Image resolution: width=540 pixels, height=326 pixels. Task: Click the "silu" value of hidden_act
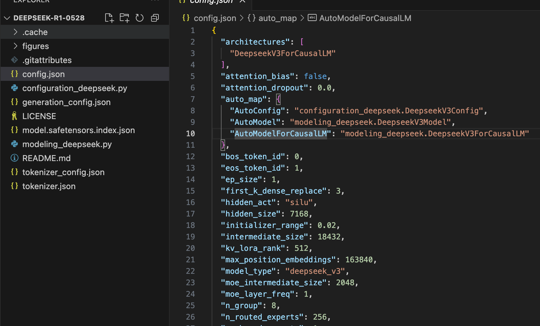tap(299, 202)
